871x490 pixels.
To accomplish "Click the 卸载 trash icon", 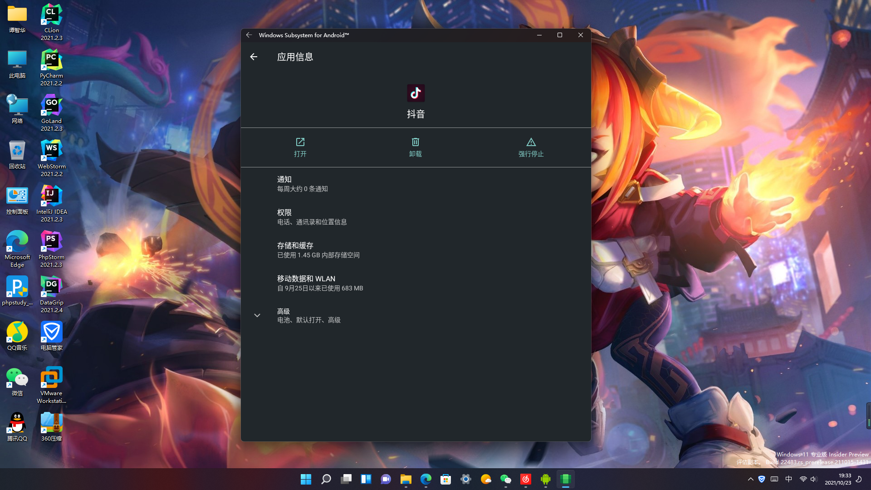I will click(x=415, y=142).
